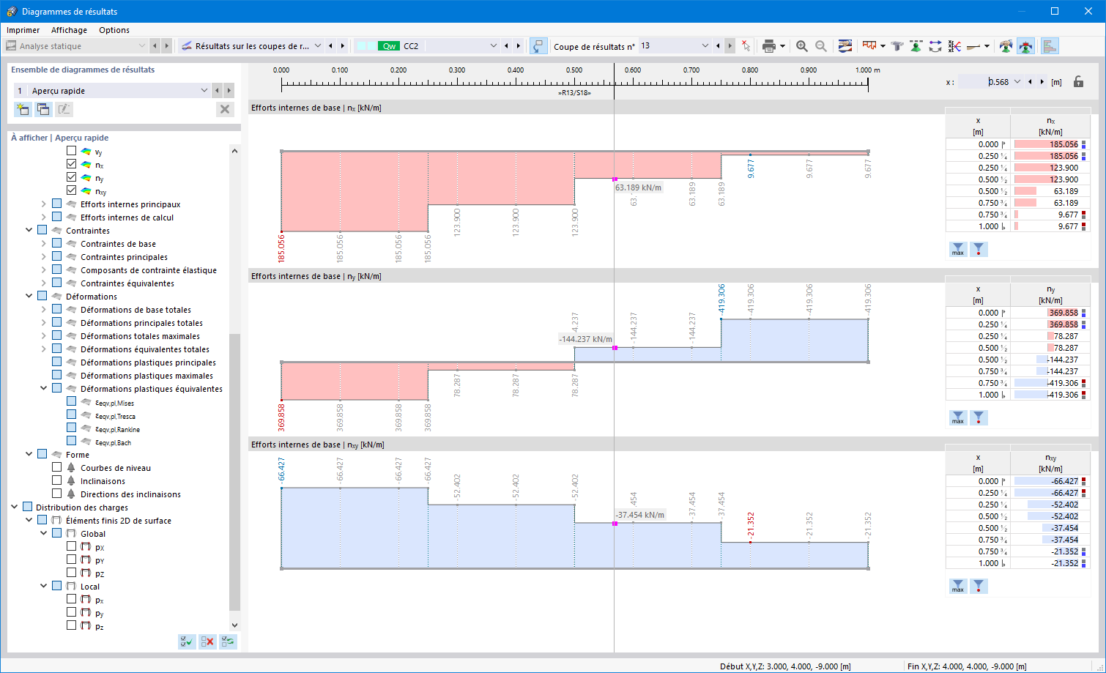Click the 0.568 x position input field
1106x673 pixels.
[x=984, y=82]
